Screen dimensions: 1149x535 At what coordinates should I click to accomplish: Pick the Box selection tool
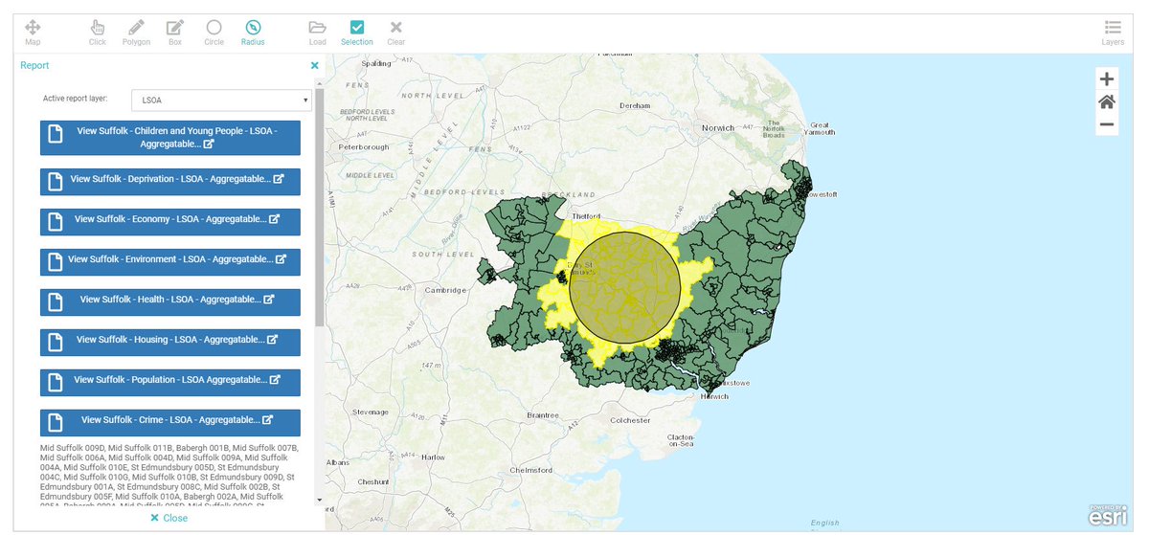point(175,32)
